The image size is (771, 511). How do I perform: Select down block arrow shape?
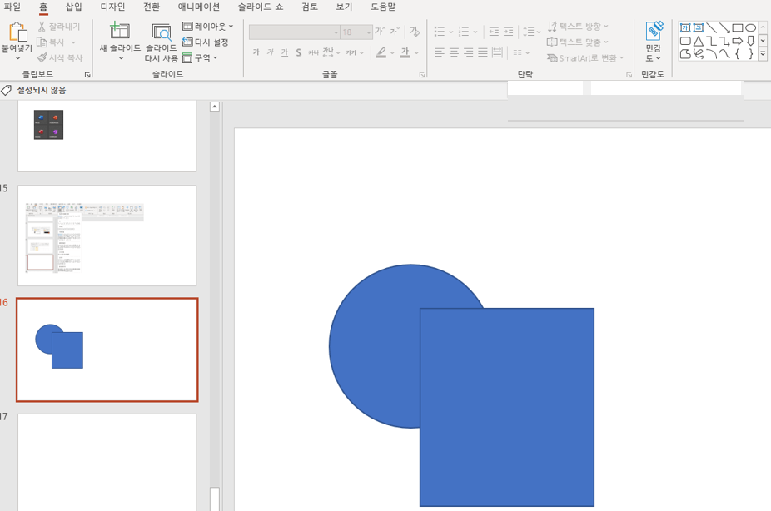750,41
